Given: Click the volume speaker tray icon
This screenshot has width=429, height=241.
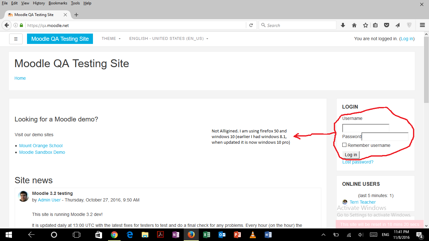Looking at the screenshot, I should 361,235.
